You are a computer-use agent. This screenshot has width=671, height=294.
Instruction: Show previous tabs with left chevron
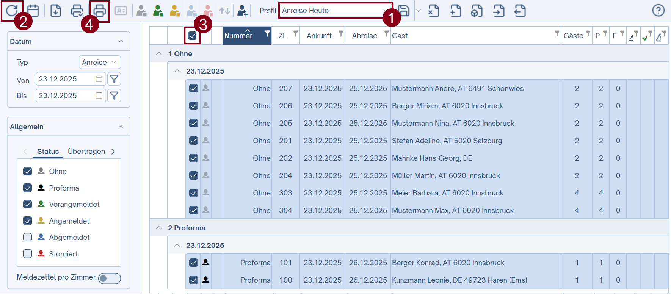[25, 152]
